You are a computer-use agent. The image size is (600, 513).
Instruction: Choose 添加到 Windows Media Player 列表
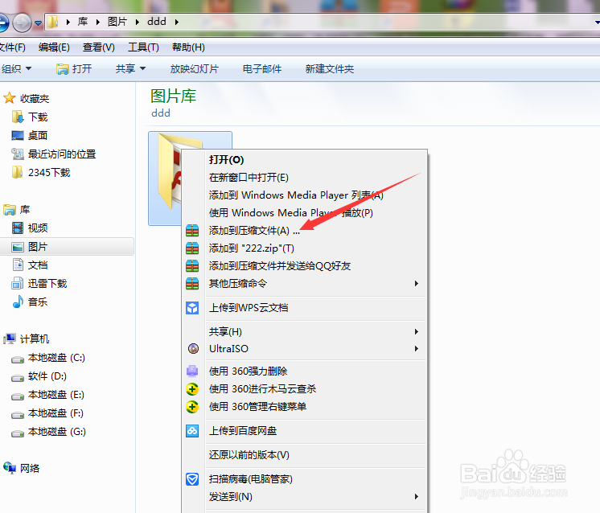point(304,195)
